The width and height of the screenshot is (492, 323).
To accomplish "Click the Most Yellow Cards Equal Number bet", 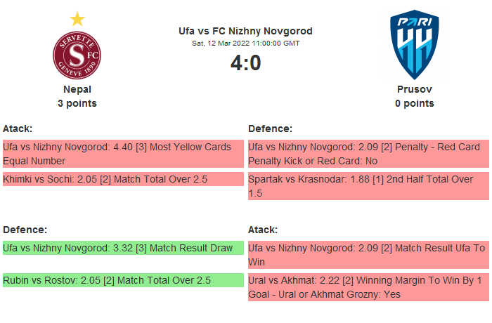I will coord(122,154).
